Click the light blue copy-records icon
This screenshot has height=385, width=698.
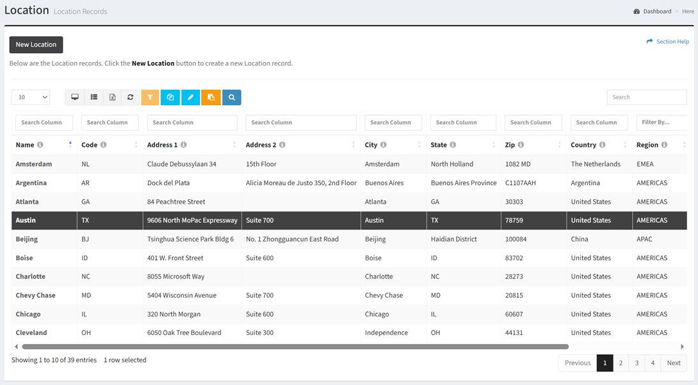(170, 97)
